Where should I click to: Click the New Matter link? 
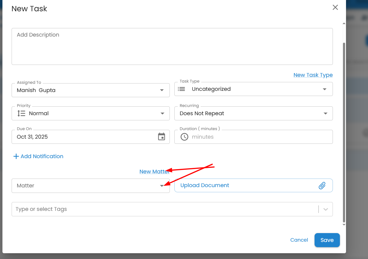(154, 172)
